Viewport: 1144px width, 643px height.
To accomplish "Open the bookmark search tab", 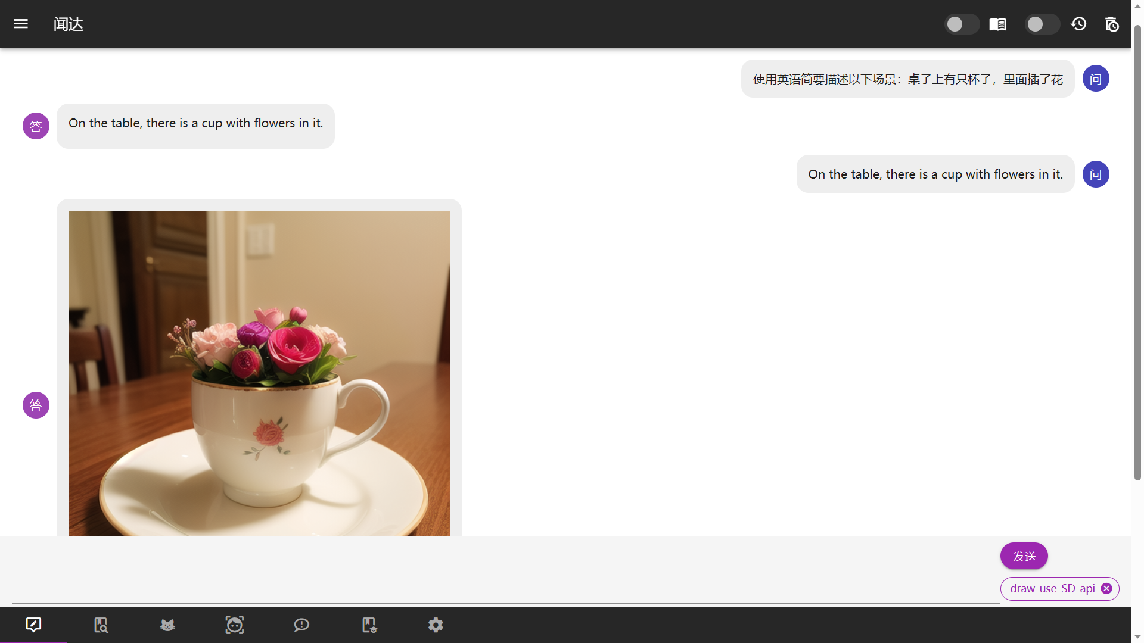I will coord(101,625).
